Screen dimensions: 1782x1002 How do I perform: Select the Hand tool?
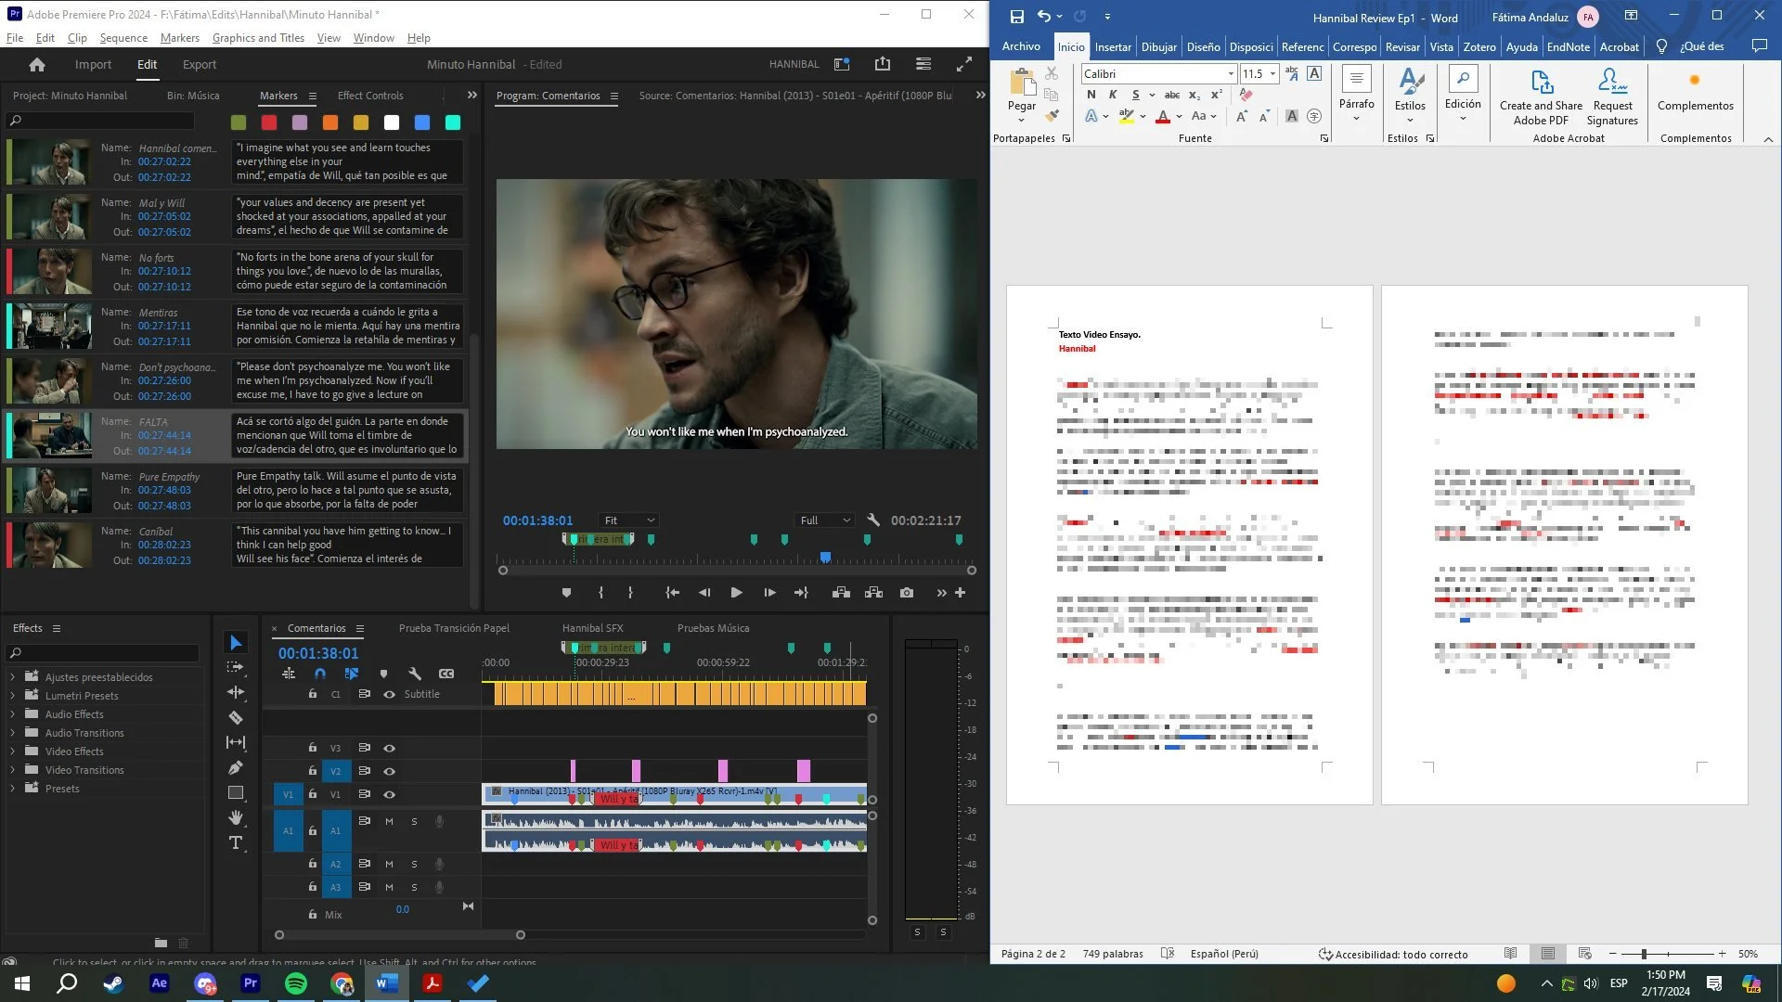[236, 817]
